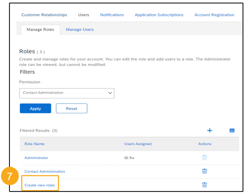Click the Roles (3) heading

click(32, 51)
